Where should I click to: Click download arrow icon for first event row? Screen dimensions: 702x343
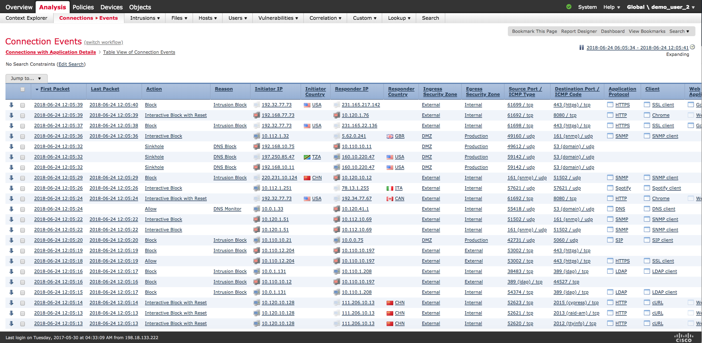pyautogui.click(x=11, y=105)
